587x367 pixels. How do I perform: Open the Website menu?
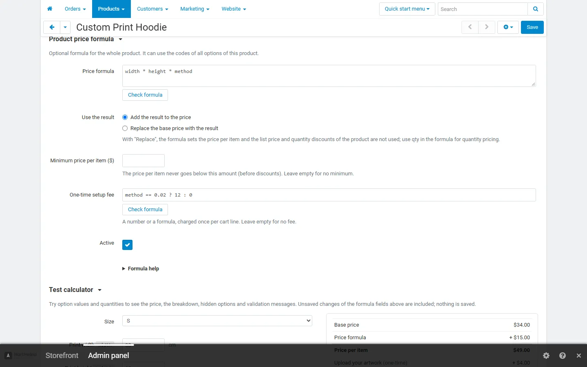tap(234, 9)
